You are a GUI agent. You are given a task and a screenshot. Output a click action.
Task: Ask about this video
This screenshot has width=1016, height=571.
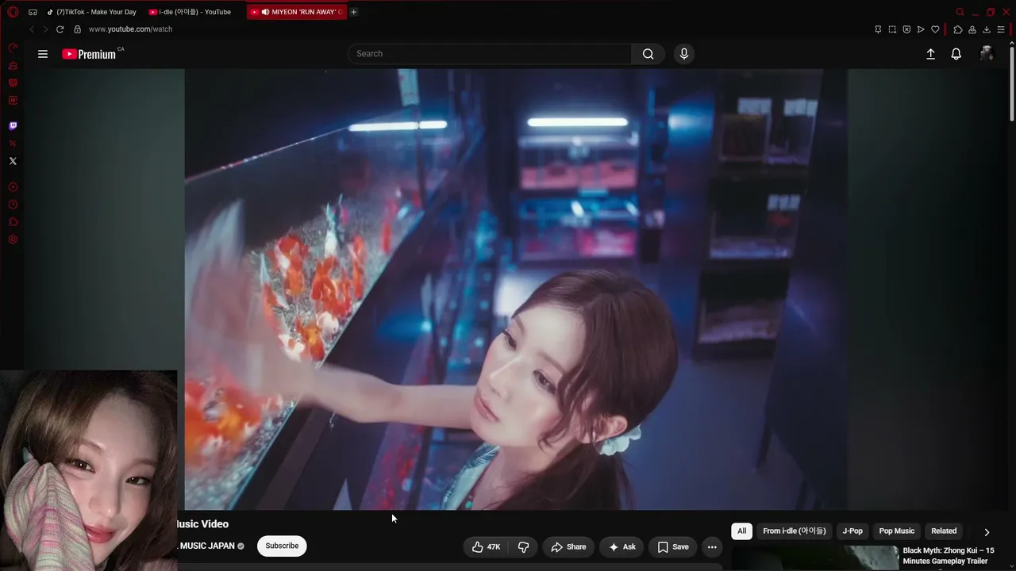(x=622, y=546)
